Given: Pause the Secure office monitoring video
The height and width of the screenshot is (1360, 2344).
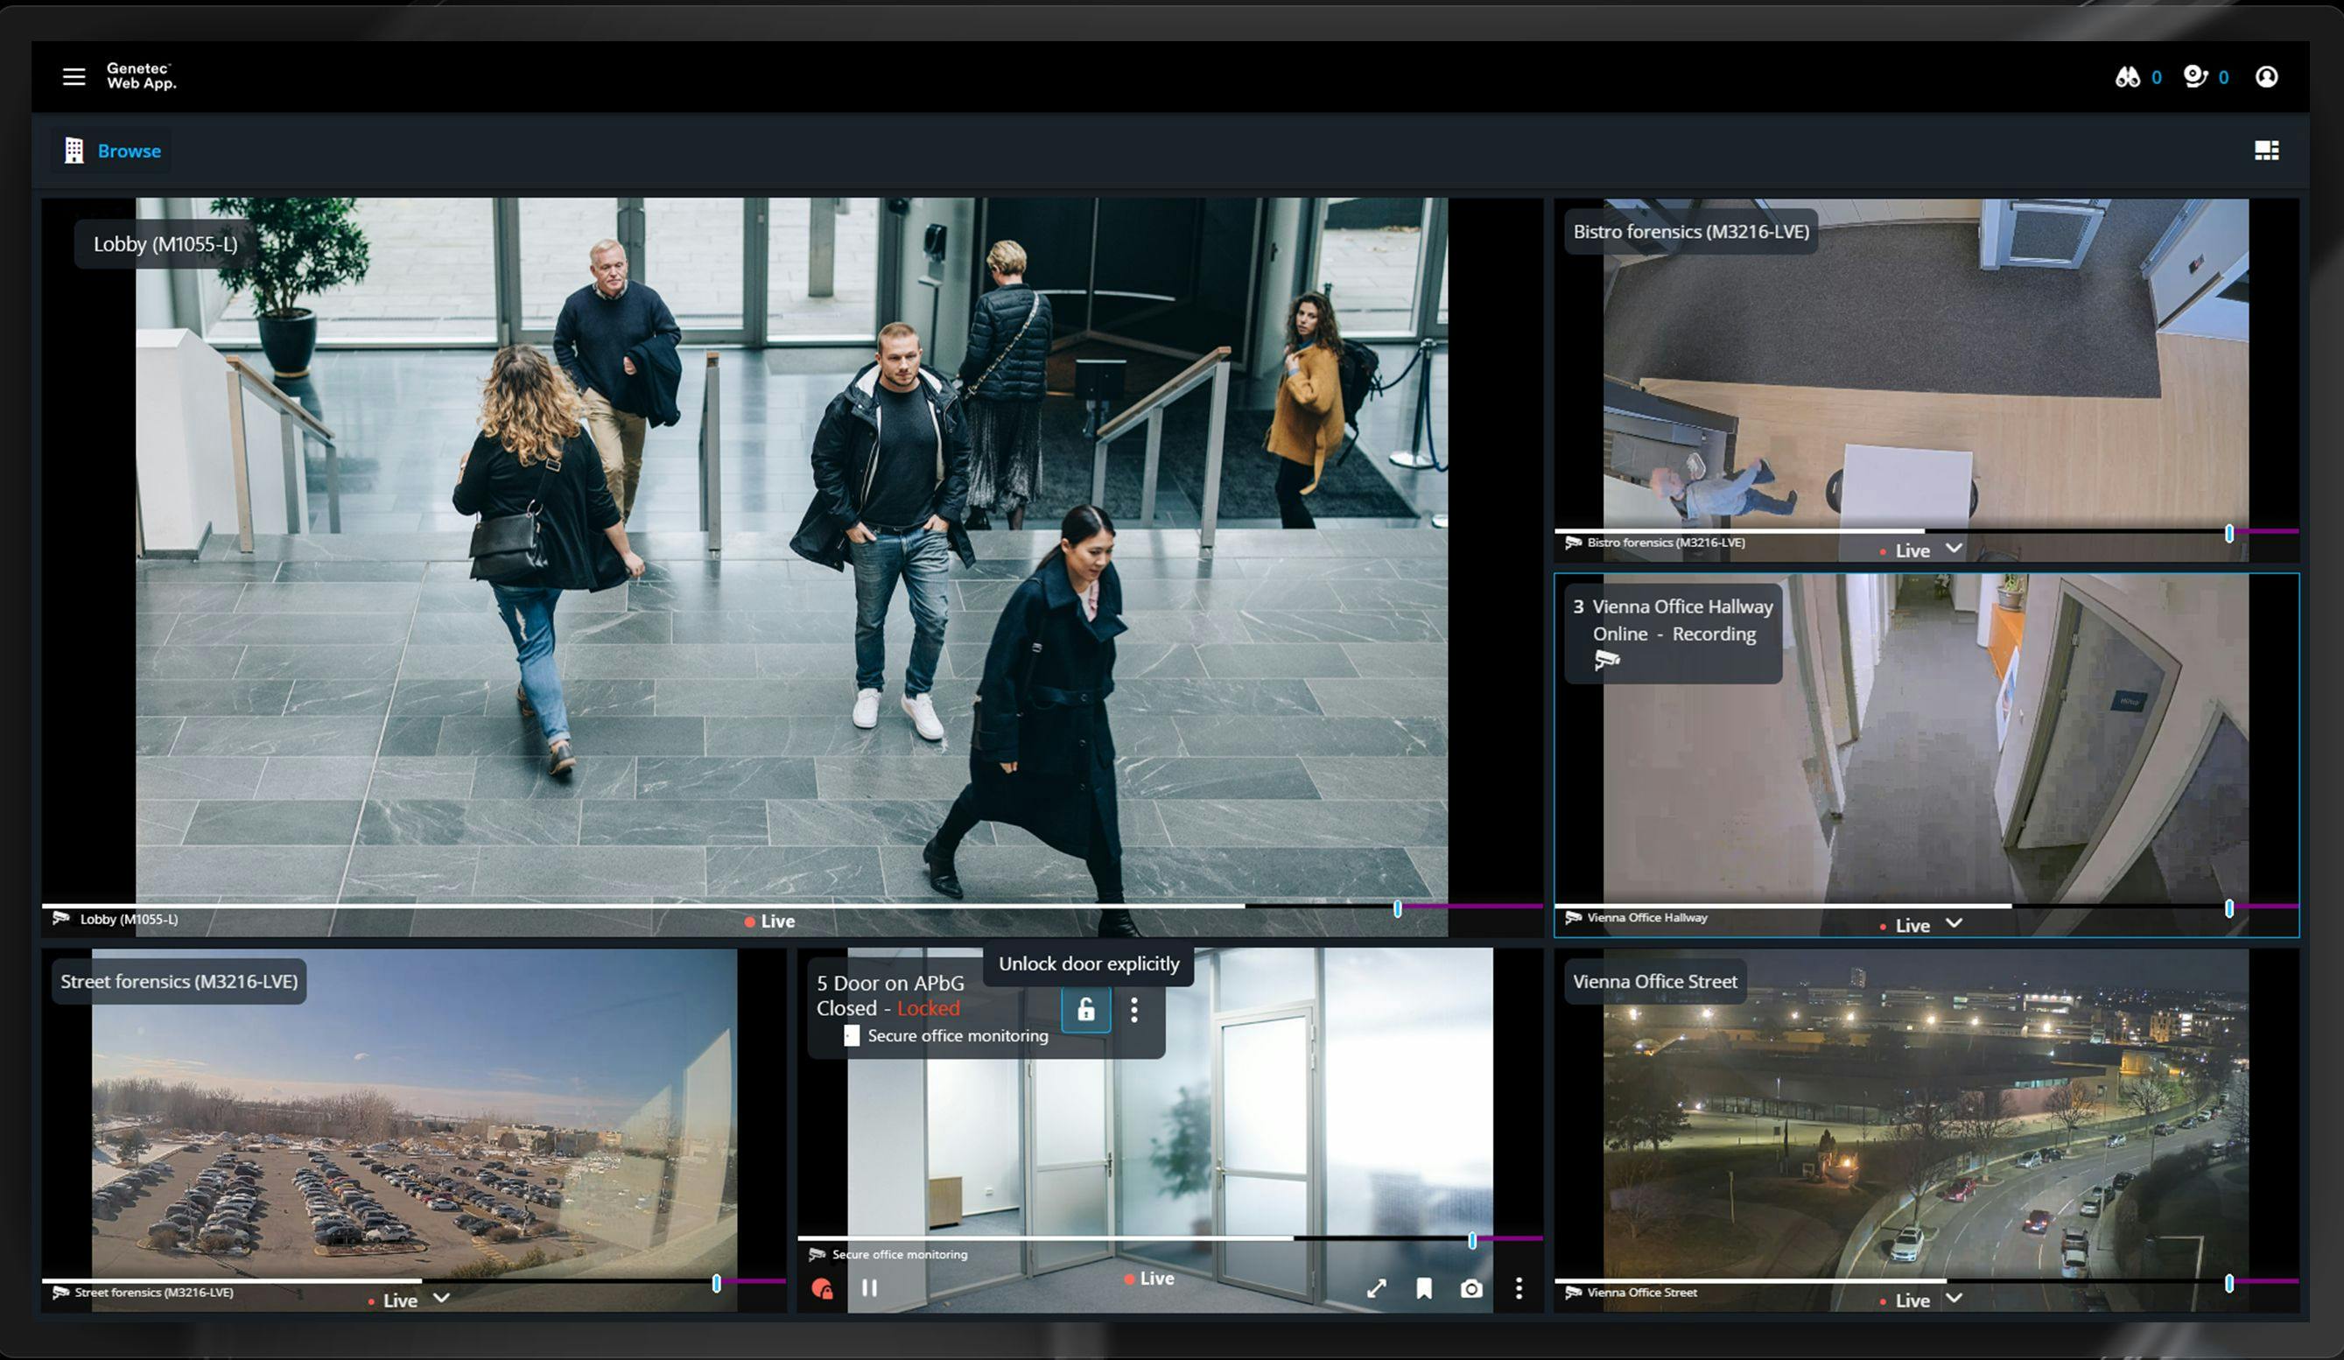Looking at the screenshot, I should point(870,1288).
